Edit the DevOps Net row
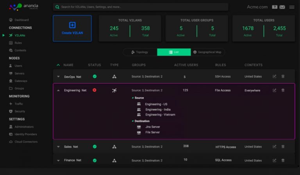Screen dimensions: 300x175 click(274, 77)
